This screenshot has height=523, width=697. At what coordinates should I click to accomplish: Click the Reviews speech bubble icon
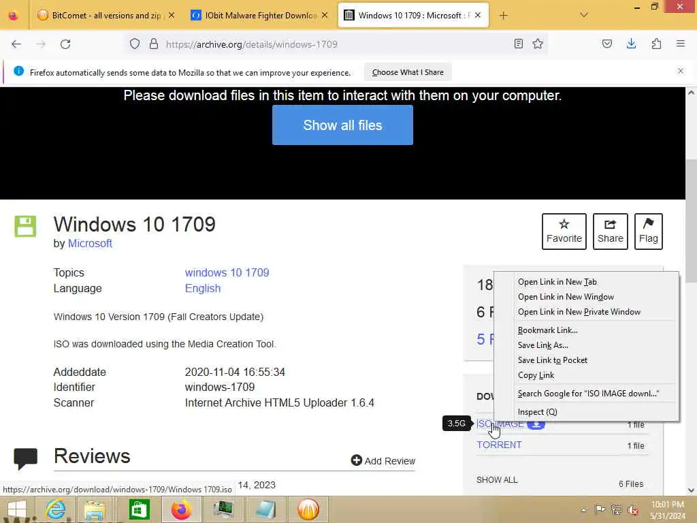point(26,459)
